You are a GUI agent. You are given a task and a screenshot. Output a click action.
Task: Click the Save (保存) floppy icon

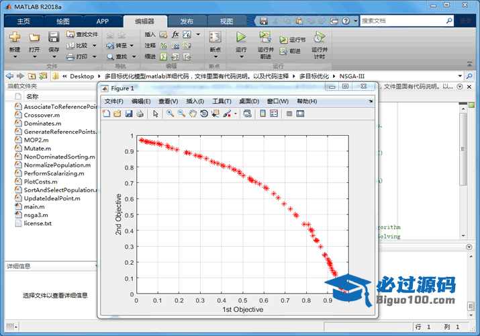pos(54,37)
